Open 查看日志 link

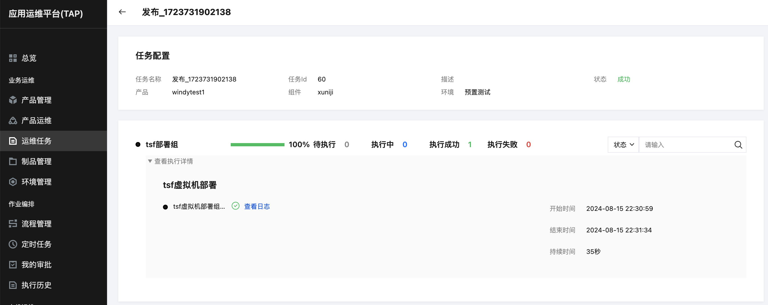click(257, 206)
